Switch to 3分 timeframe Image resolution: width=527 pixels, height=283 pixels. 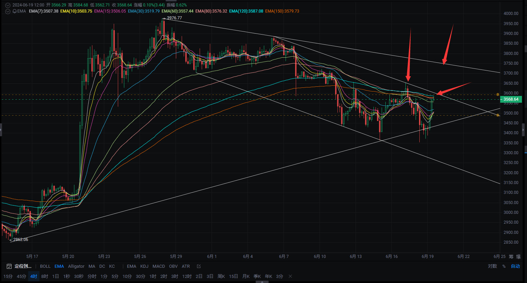pos(279,276)
